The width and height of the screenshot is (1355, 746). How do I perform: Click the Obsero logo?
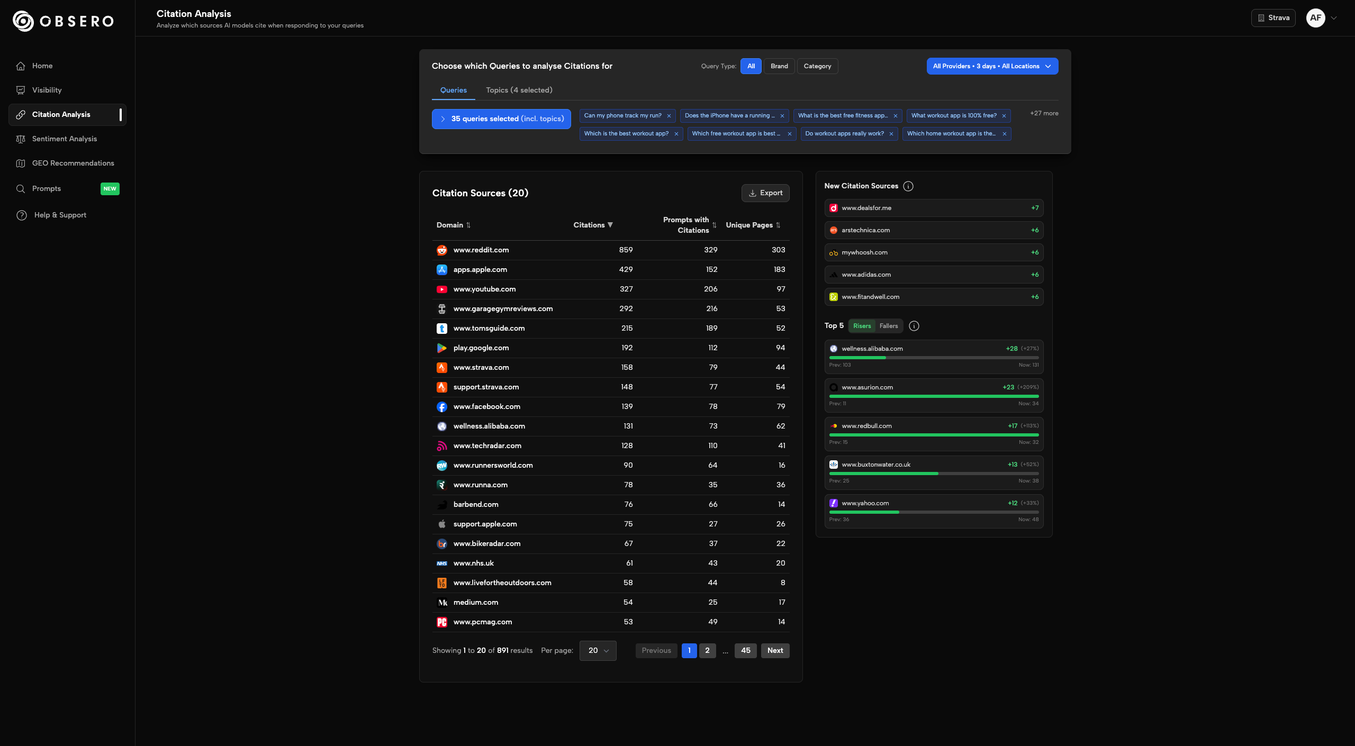pos(62,21)
